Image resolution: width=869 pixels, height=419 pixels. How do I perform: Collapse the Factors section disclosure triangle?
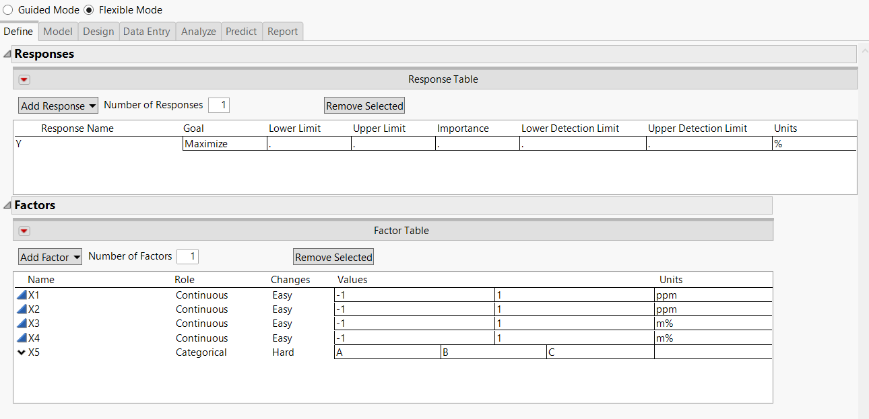[7, 206]
